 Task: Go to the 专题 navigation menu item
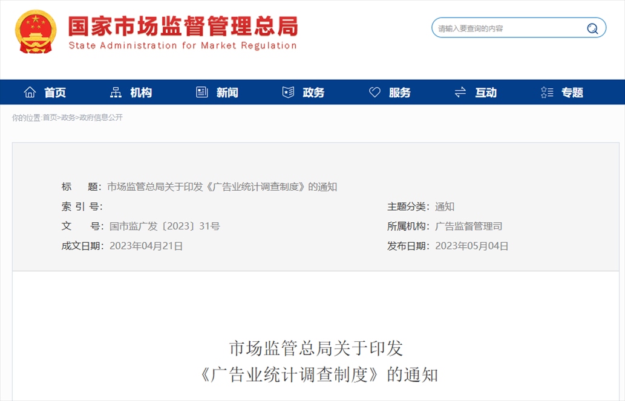click(572, 92)
